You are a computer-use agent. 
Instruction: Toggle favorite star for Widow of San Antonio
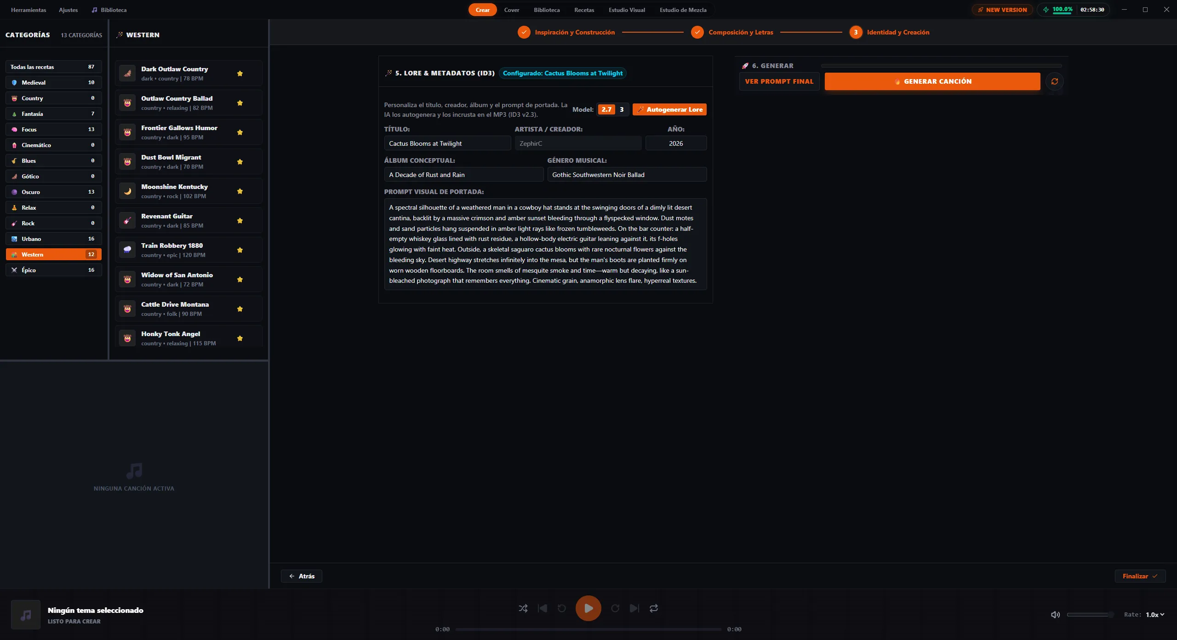240,280
